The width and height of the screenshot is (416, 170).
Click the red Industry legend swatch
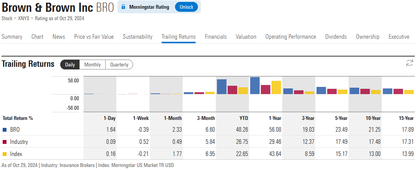(x=5, y=142)
